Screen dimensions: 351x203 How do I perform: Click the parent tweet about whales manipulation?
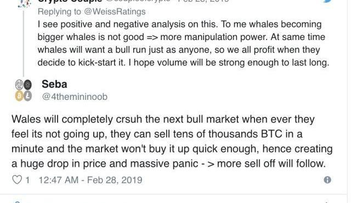pyautogui.click(x=183, y=43)
